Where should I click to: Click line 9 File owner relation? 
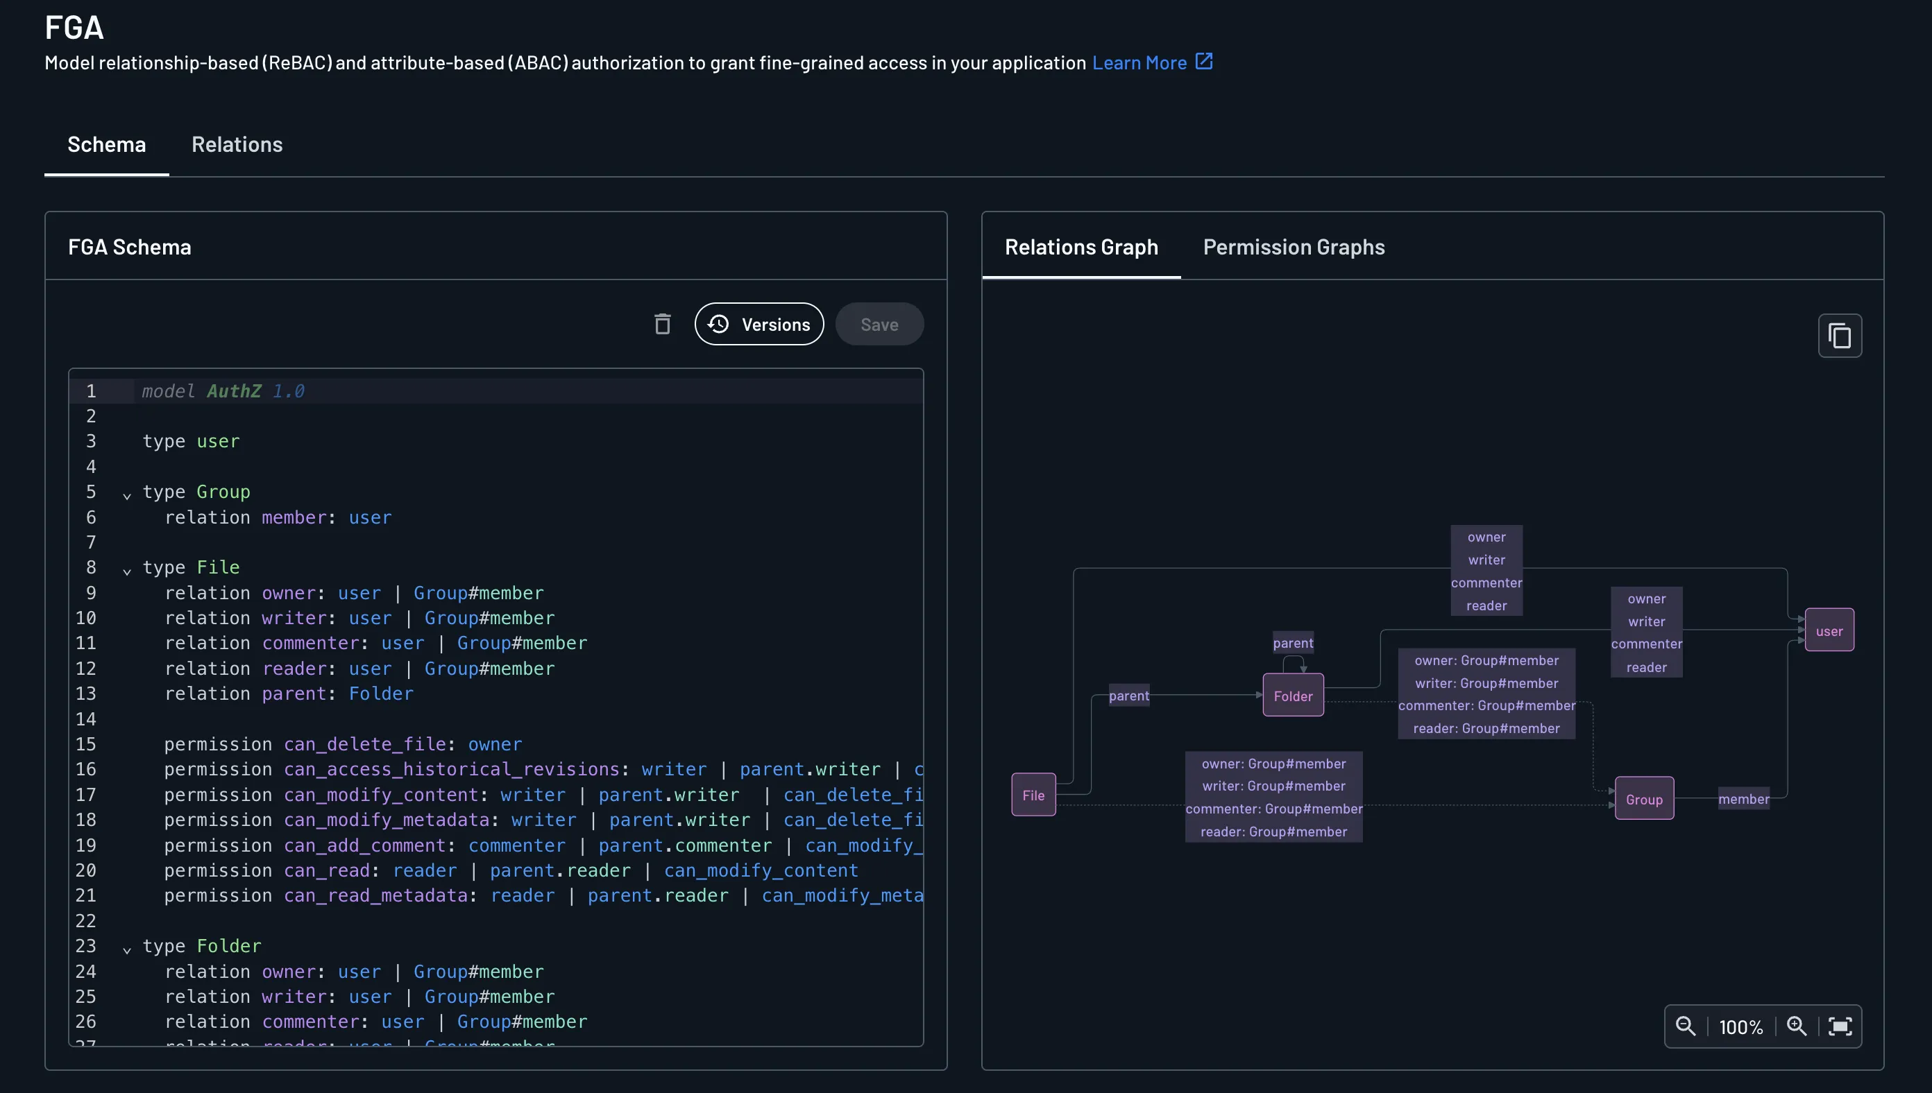[354, 593]
